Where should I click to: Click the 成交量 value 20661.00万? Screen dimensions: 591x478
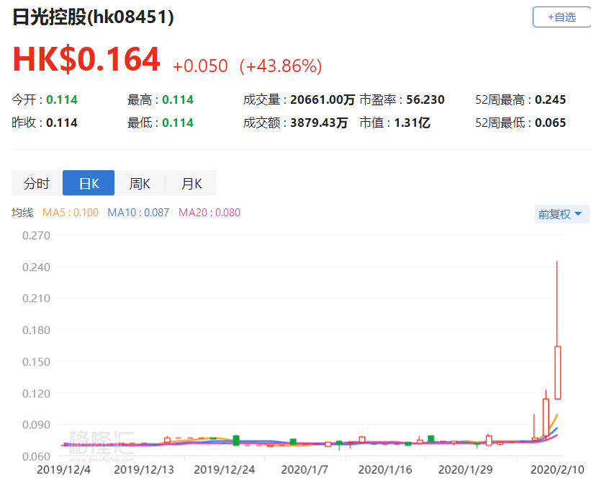[x=322, y=99]
